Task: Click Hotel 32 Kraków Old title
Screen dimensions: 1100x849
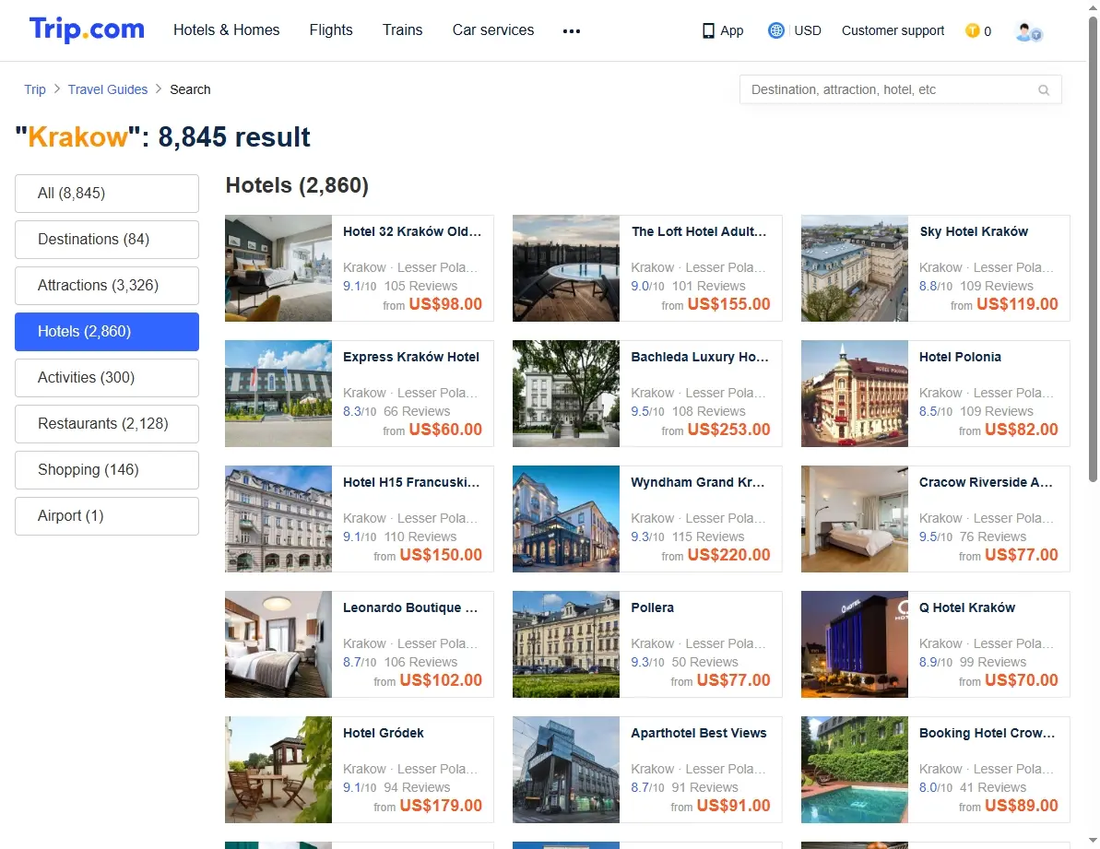Action: 412,232
